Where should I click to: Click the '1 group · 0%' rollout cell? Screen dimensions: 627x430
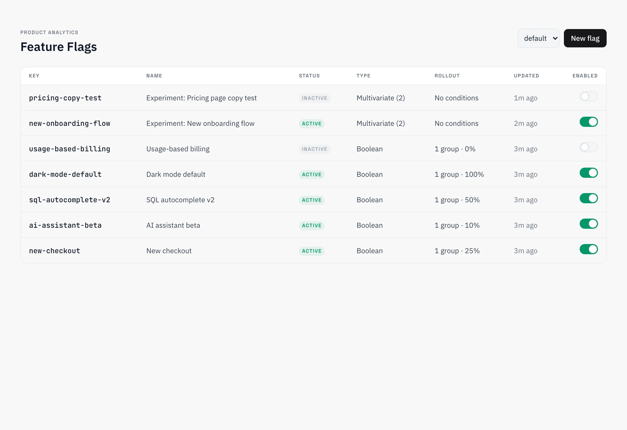(x=455, y=149)
